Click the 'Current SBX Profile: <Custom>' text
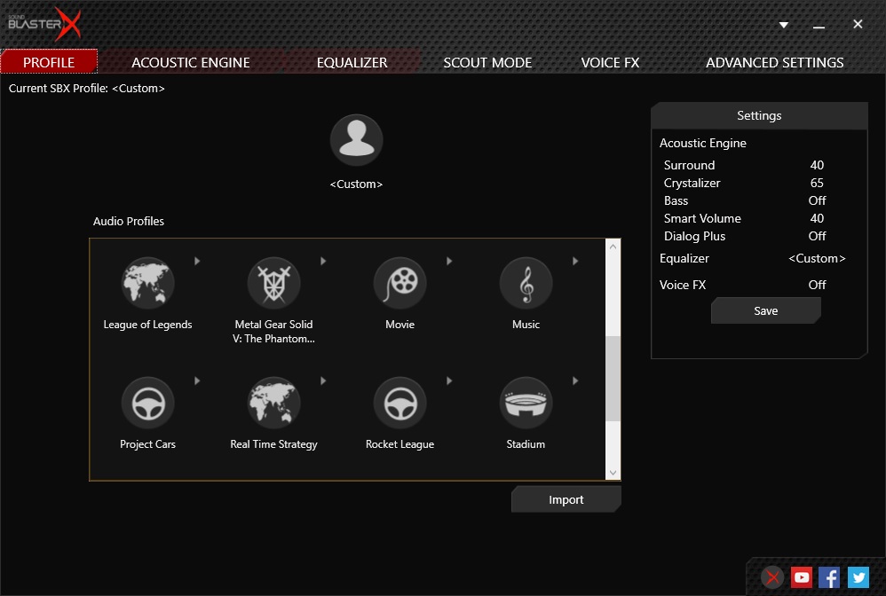 click(x=86, y=89)
